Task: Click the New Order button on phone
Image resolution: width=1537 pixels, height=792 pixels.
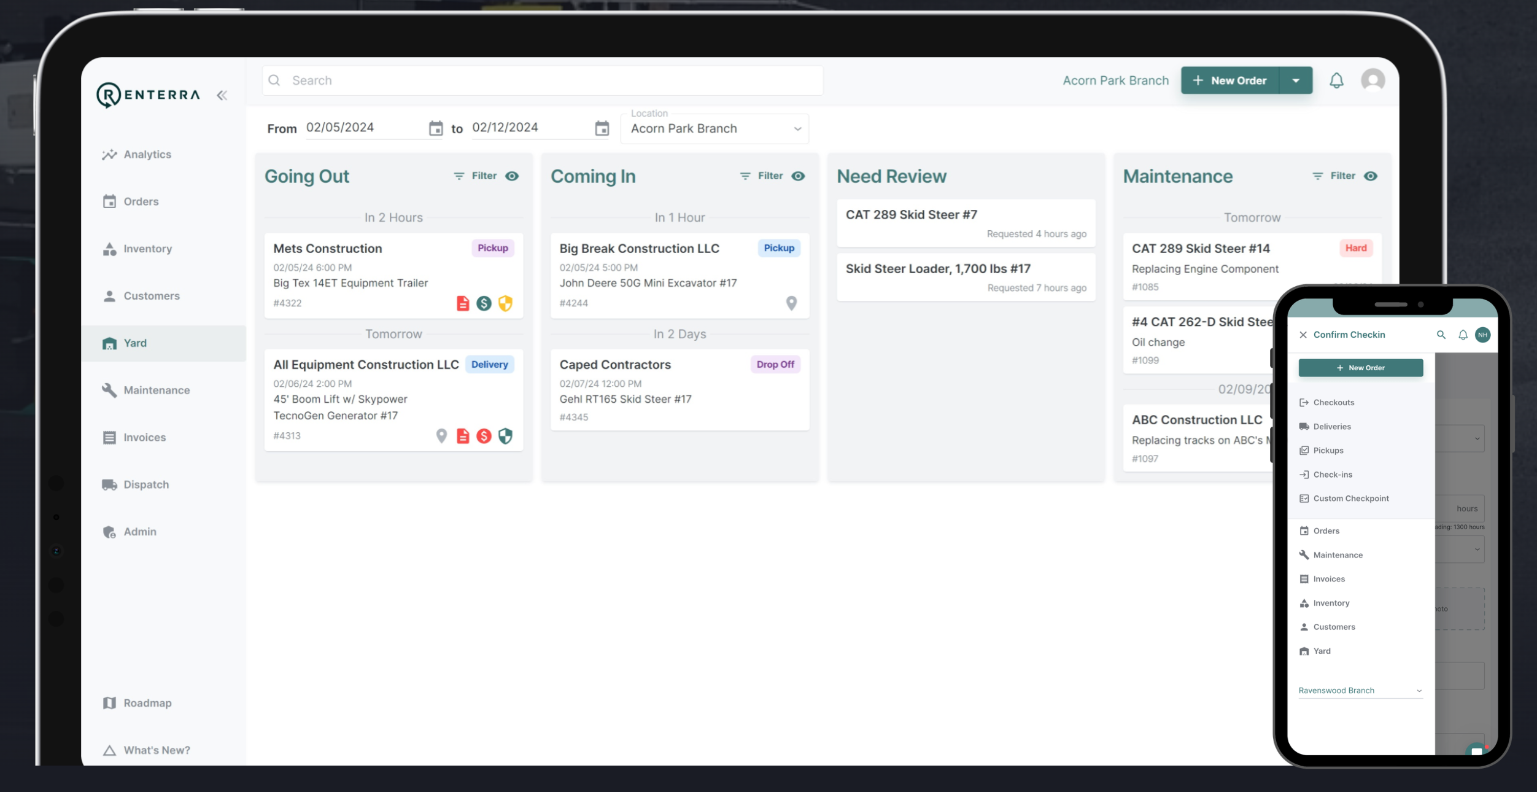Action: pos(1360,368)
